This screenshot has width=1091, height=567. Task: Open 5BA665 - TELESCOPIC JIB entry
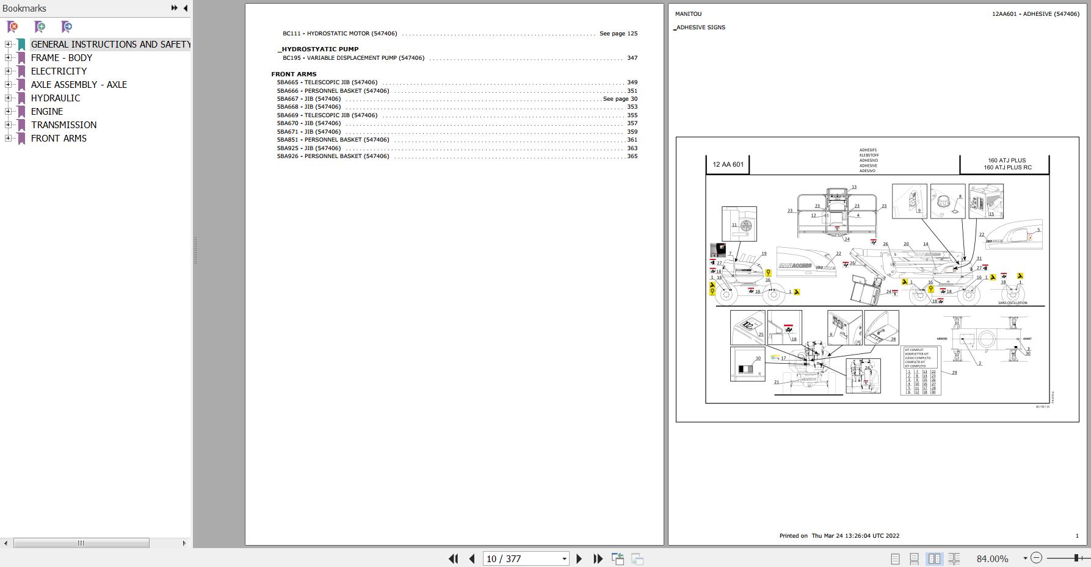(x=327, y=82)
